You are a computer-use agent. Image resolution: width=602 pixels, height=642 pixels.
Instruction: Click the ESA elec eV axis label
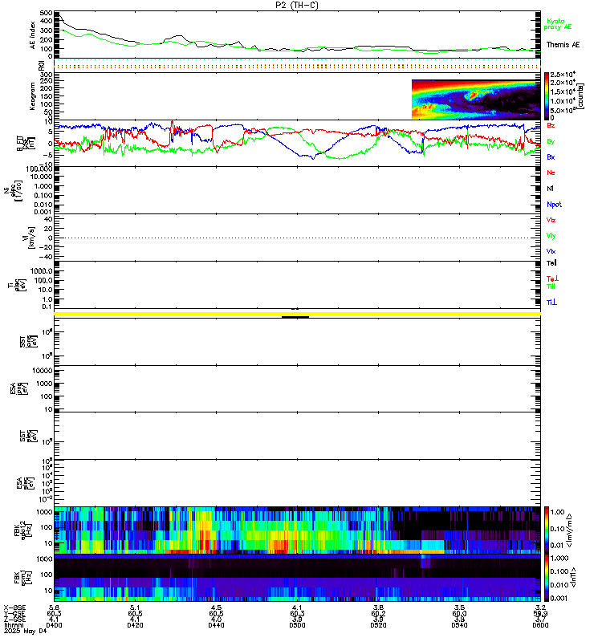click(25, 483)
